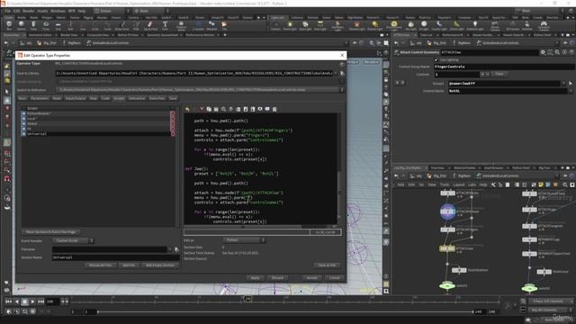The image size is (576, 324).
Task: Delete the PythonModule section via its red icon
Action: click(173, 113)
